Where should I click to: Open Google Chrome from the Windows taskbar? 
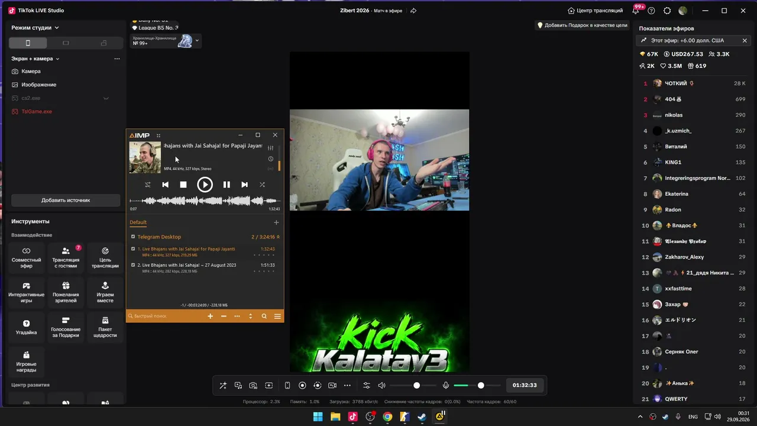tap(387, 417)
